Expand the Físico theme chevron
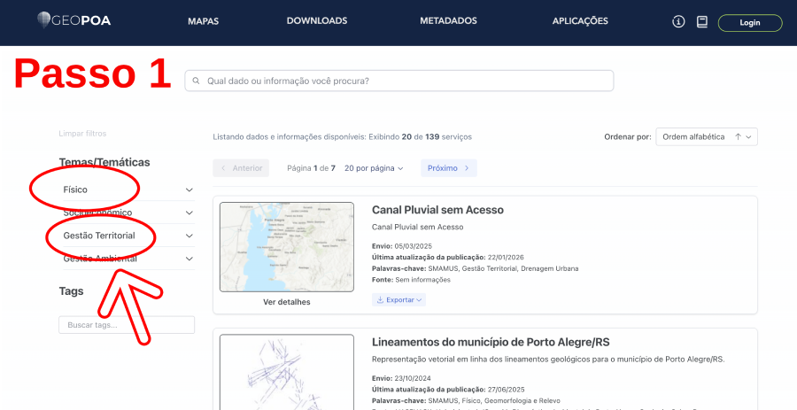This screenshot has width=797, height=410. pos(190,190)
